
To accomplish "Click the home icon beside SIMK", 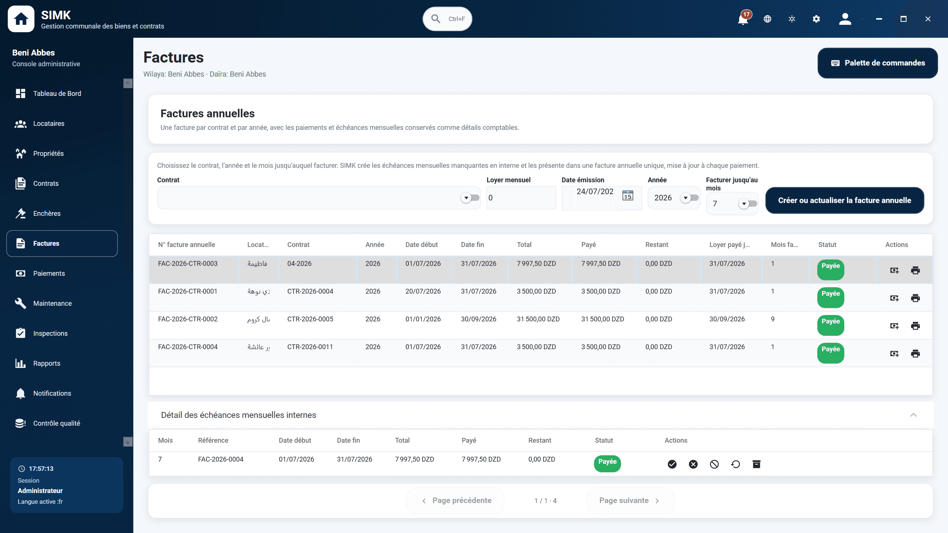I will 21,19.
